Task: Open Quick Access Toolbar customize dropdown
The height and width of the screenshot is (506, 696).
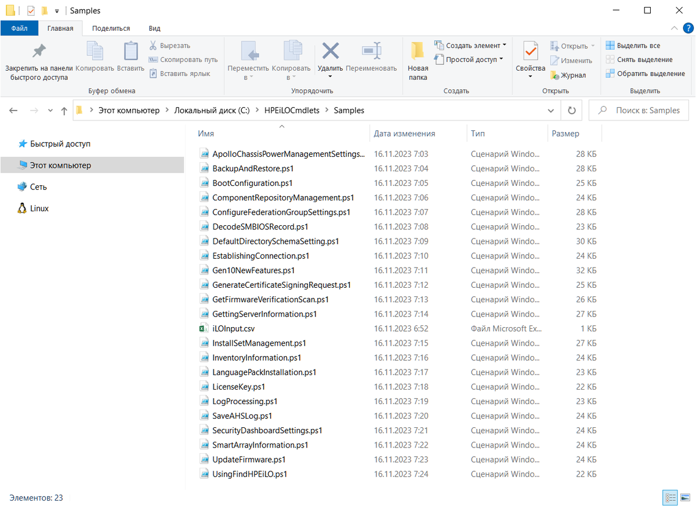Action: pos(56,11)
